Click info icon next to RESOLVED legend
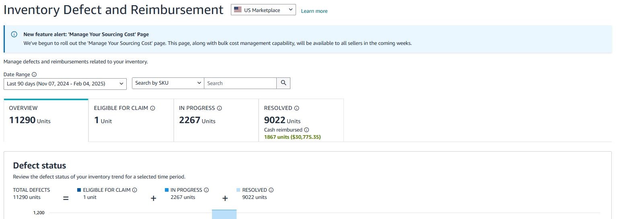The height and width of the screenshot is (219, 617). (x=271, y=190)
